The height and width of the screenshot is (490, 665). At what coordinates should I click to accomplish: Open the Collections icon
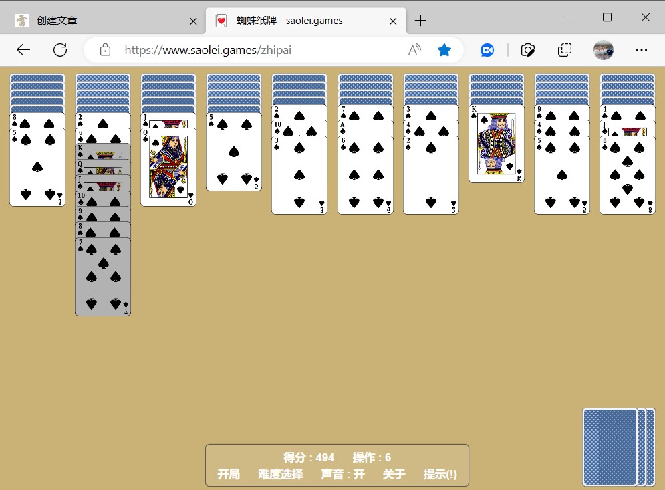(565, 51)
